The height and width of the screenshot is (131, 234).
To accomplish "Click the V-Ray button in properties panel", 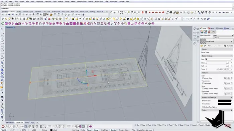I will 214,32.
